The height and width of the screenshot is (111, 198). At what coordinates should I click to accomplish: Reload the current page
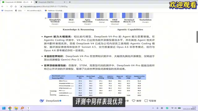pos(11,6)
